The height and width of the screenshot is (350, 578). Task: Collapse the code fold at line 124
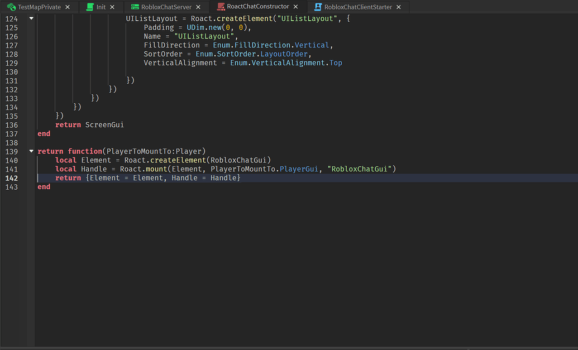(31, 18)
